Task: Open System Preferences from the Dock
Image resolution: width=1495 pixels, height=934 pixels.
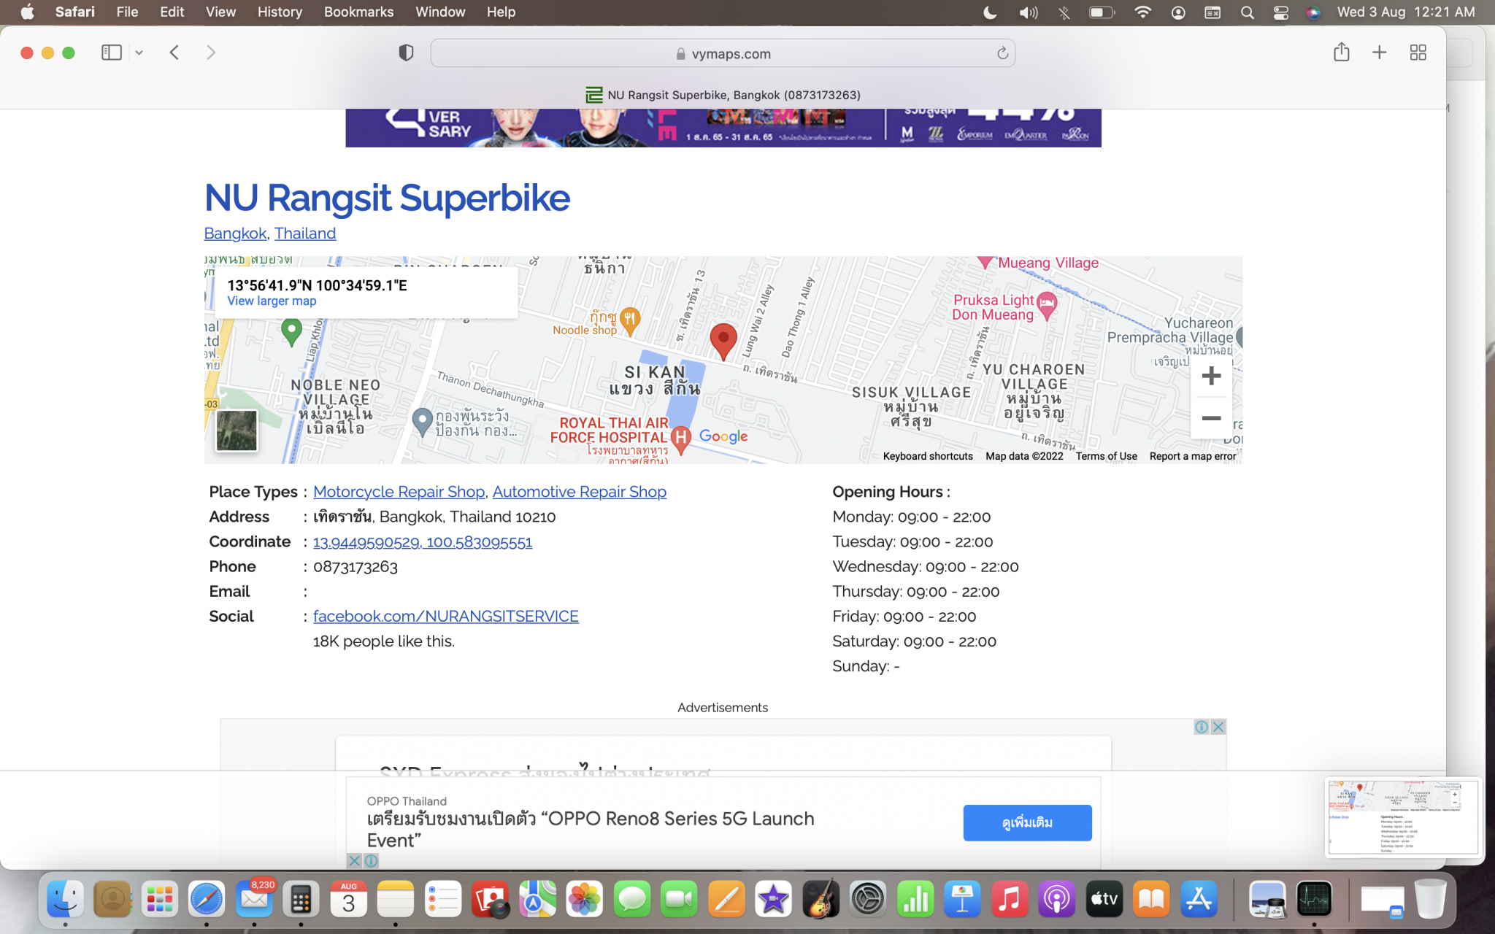Action: coord(868,899)
